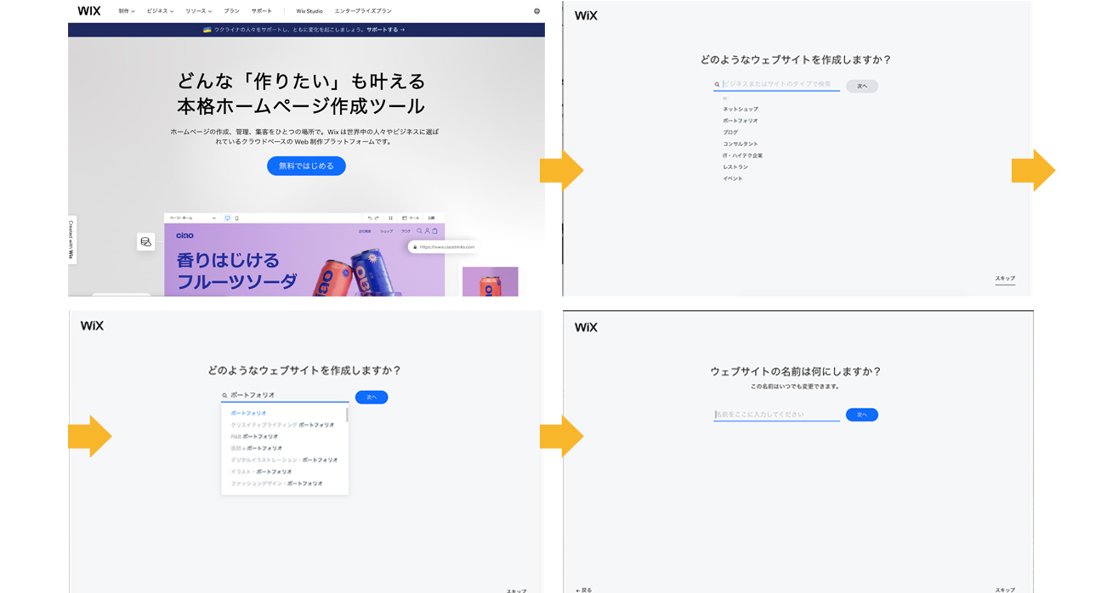Screen dimensions: 1095x593
Task: Click the suggestion dropdown scrollbar
Action: pyautogui.click(x=346, y=414)
